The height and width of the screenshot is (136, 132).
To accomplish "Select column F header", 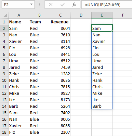I will pos(123,15).
